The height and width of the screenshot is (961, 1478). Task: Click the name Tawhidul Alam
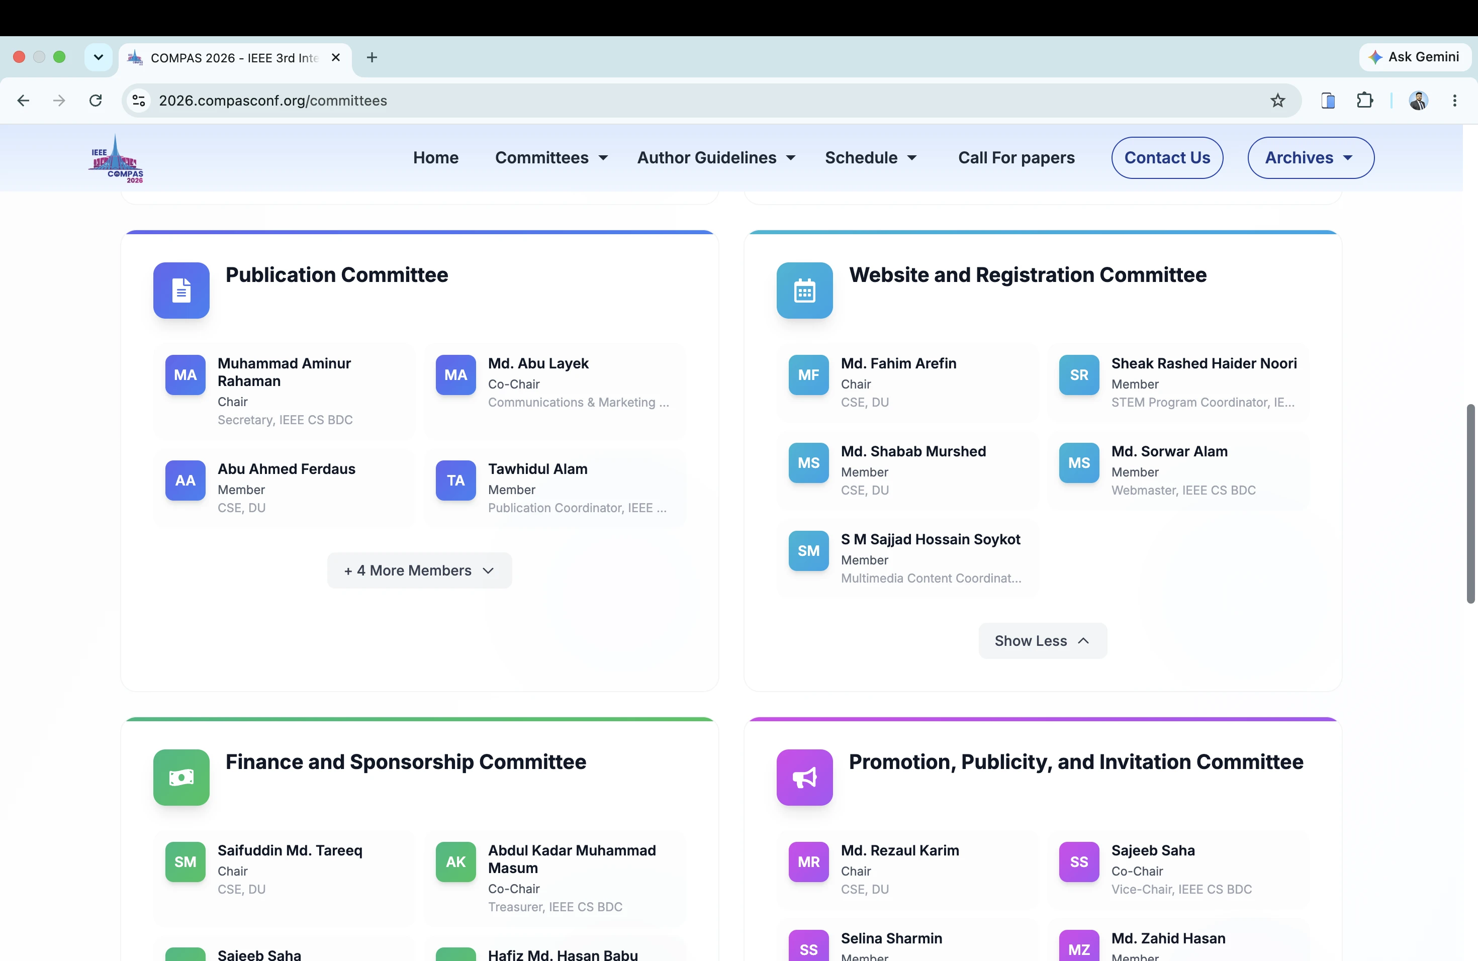pyautogui.click(x=537, y=469)
